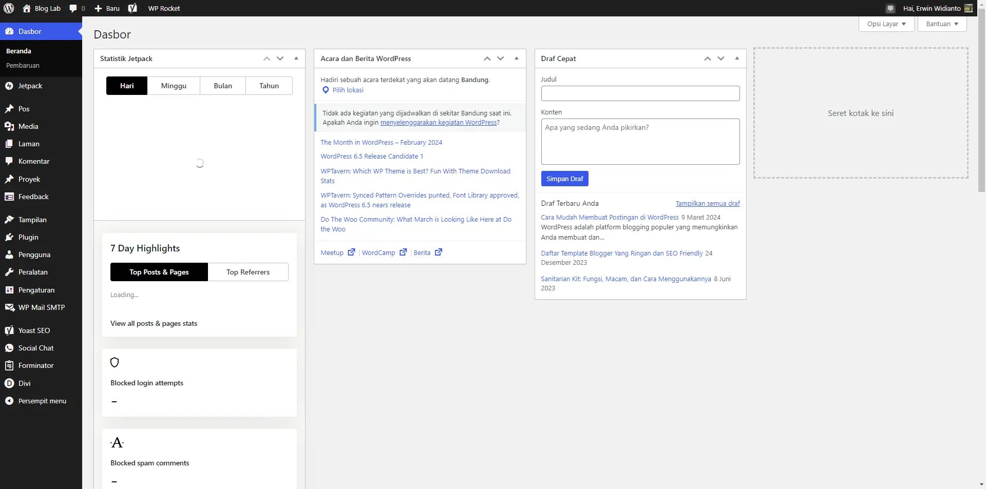The image size is (986, 489).
Task: Click the Simpan Draf button
Action: tap(564, 179)
